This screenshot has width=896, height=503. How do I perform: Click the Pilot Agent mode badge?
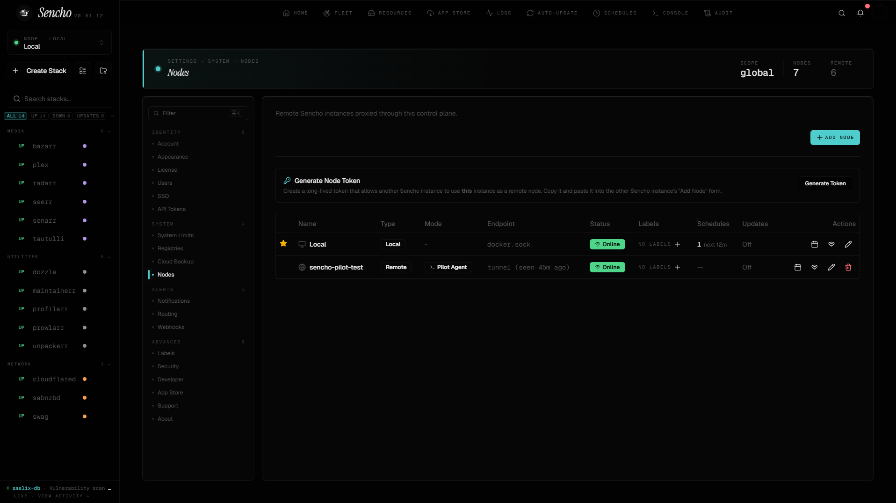[x=448, y=267]
